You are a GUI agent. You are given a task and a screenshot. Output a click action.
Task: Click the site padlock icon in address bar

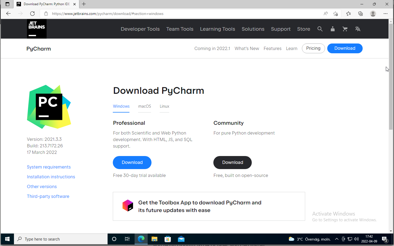[x=46, y=14]
